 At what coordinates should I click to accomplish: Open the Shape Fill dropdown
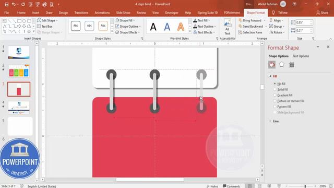pyautogui.click(x=125, y=20)
